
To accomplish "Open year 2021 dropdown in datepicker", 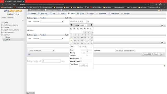I will point(83,25).
